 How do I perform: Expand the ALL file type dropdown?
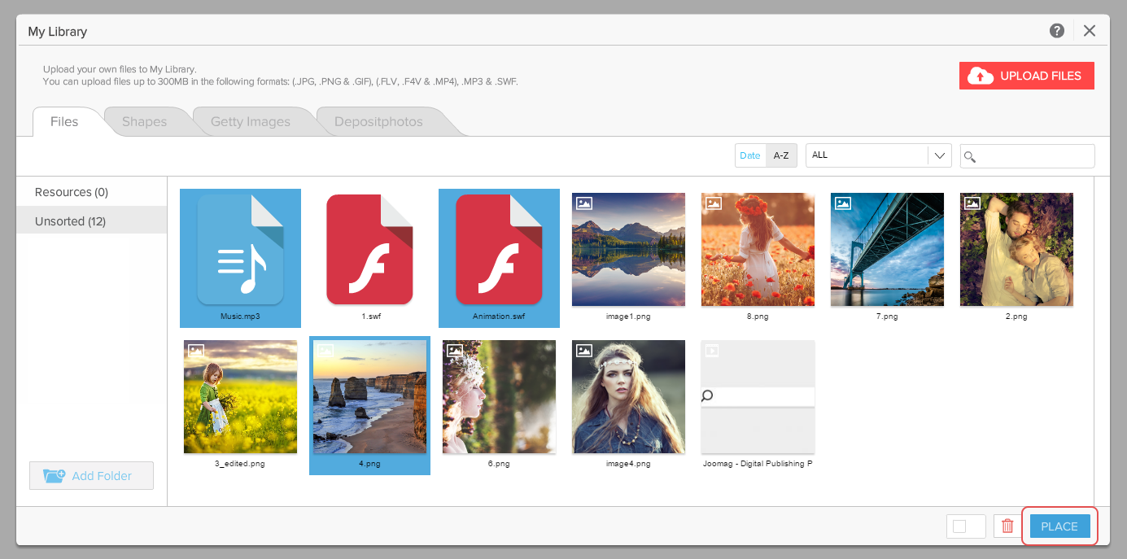point(940,155)
